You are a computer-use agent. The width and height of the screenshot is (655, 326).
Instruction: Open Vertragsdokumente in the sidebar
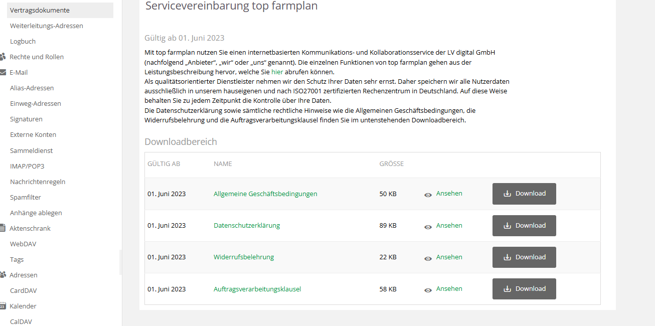point(60,10)
